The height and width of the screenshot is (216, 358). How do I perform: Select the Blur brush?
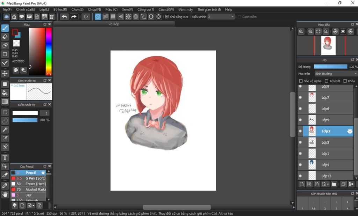29,195
